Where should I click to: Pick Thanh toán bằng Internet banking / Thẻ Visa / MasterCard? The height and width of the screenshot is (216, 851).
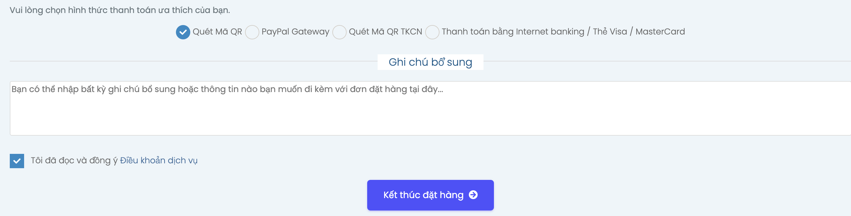(x=432, y=32)
